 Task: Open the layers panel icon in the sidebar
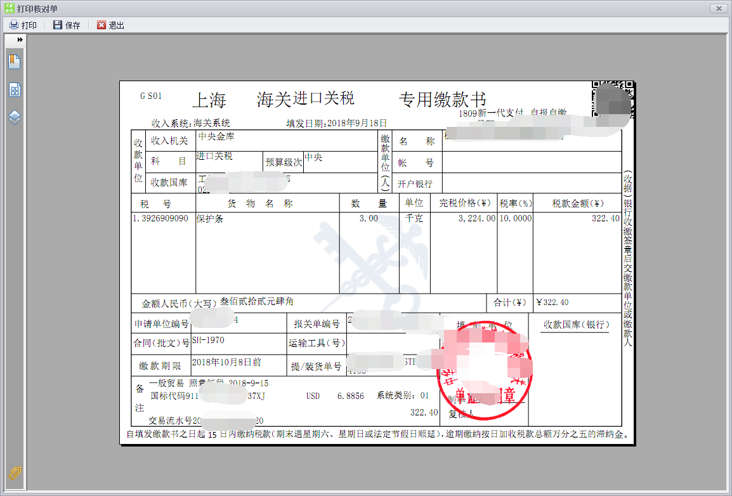pyautogui.click(x=15, y=117)
